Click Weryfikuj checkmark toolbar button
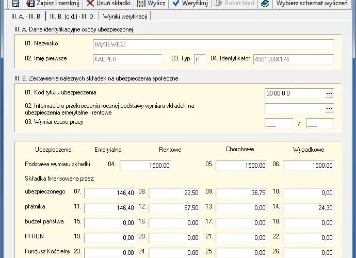This screenshot has height=258, width=356. click(190, 3)
